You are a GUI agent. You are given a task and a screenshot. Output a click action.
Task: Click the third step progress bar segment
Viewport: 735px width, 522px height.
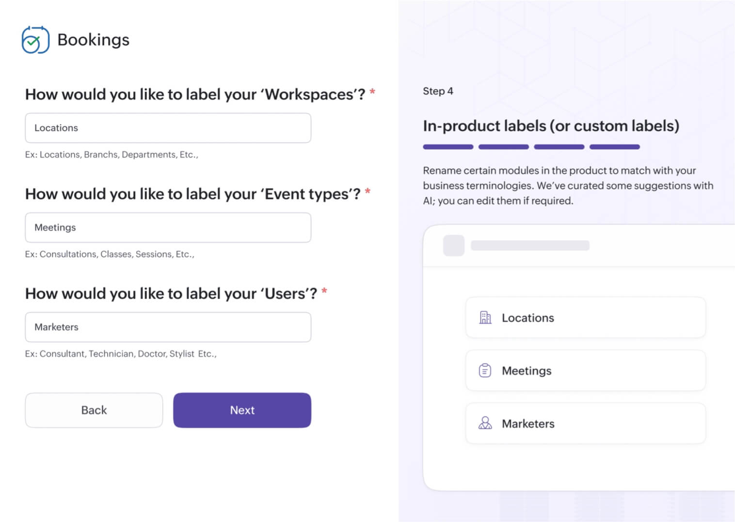[559, 147]
